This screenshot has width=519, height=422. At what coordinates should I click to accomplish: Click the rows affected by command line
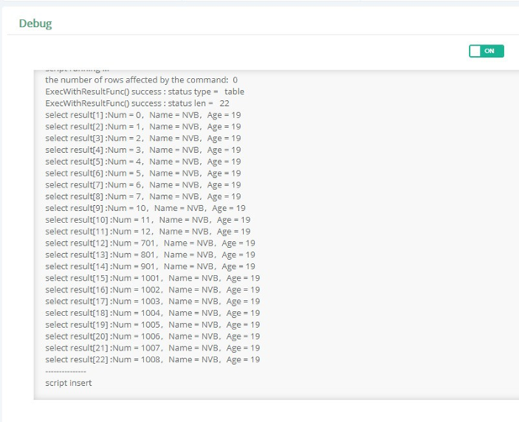(x=141, y=80)
